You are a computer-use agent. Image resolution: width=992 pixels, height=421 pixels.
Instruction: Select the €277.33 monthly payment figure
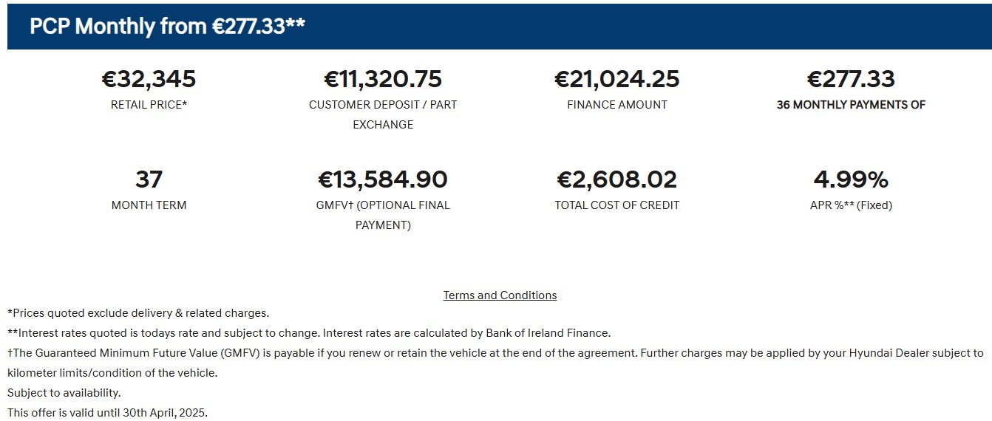click(x=851, y=79)
